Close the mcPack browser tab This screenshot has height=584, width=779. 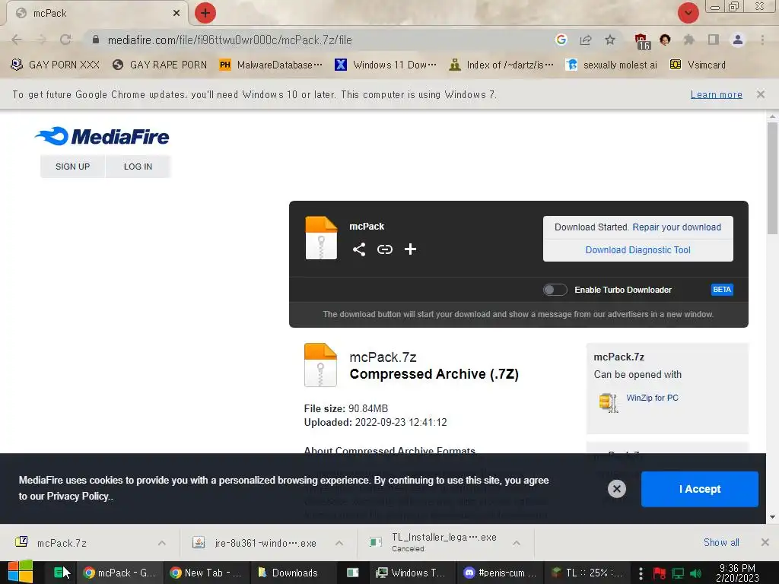pyautogui.click(x=176, y=14)
